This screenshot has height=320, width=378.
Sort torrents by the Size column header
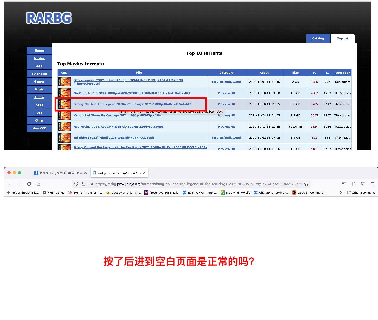(x=295, y=73)
